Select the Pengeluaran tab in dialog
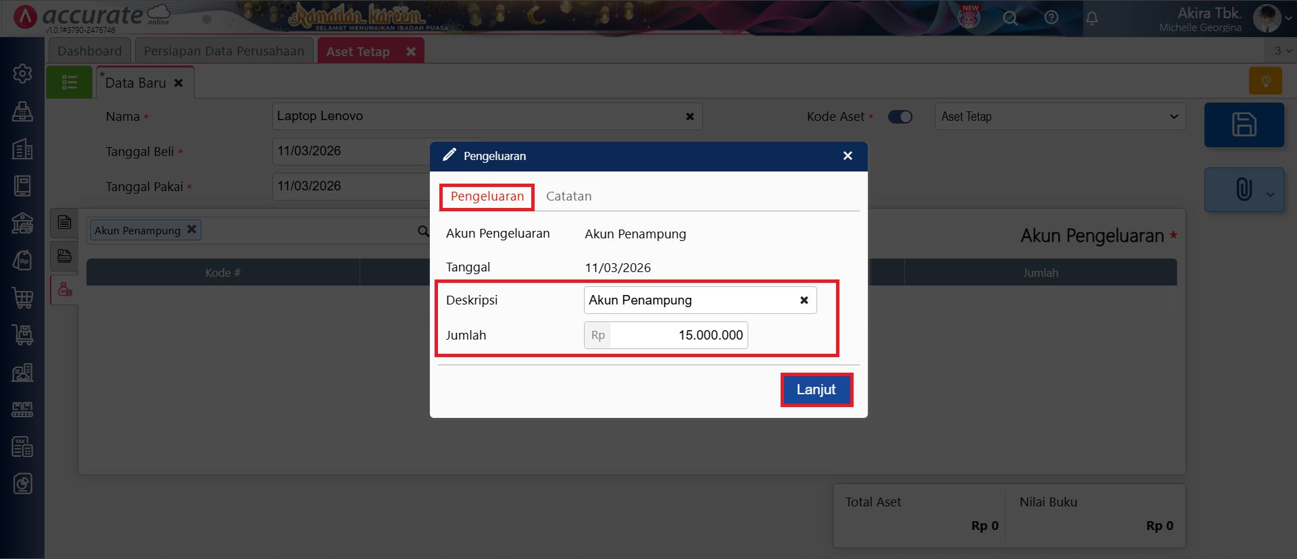Screen dimensions: 1297x559 (487, 196)
